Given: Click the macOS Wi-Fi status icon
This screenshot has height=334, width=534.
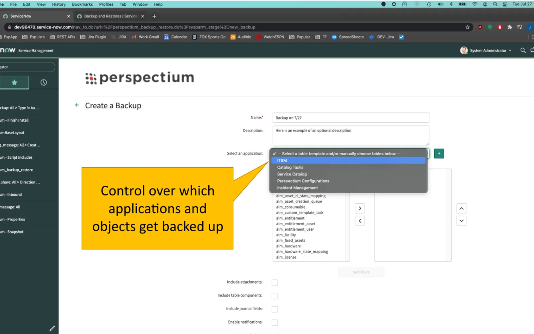Looking at the screenshot, I should tap(475, 4).
